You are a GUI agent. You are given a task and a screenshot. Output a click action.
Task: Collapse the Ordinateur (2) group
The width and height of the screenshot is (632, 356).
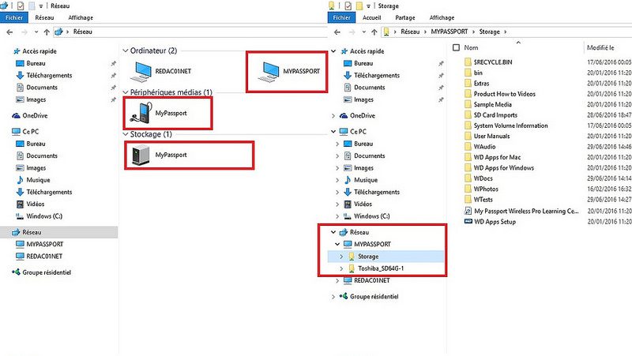point(126,51)
